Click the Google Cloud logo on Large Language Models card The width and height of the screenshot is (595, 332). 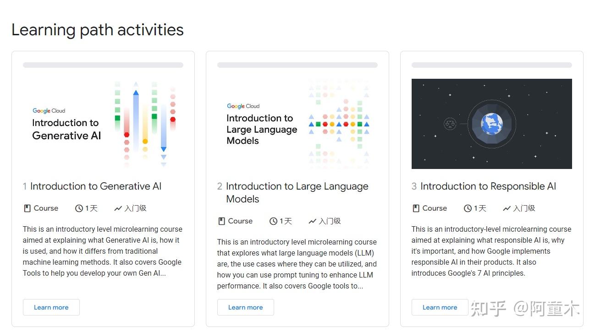pos(243,106)
